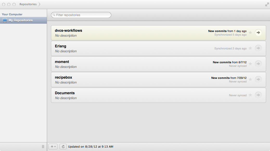270x151 pixels.
Task: Click 'Synchronized 5 days ago' status
Action: point(230,35)
